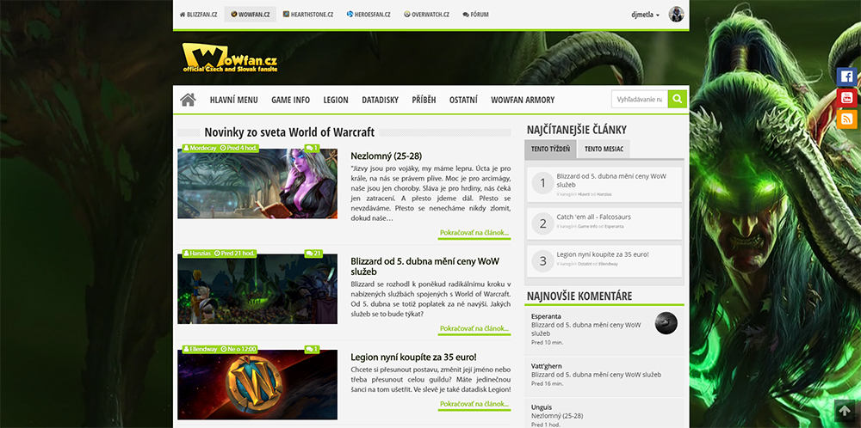
Task: Open the Hlavní menu dropdown
Action: coord(233,100)
